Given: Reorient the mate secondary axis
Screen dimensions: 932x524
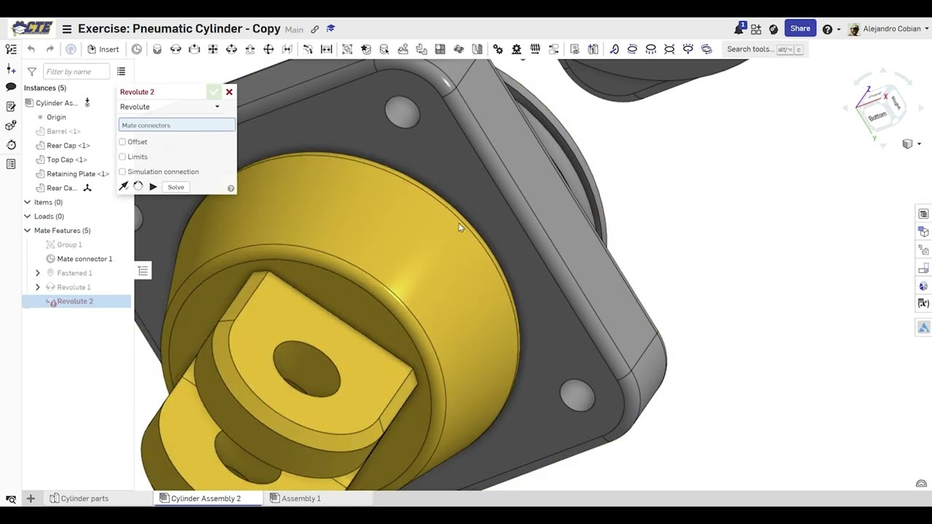Looking at the screenshot, I should coord(138,187).
